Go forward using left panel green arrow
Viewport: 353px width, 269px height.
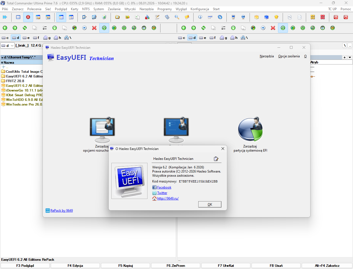pyautogui.click(x=15, y=28)
